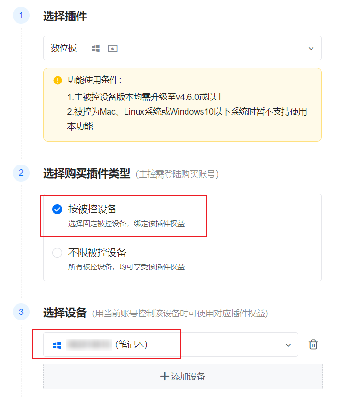The width and height of the screenshot is (343, 397).
Task: Select the 不限被控设备 radio option
Action: (57, 253)
